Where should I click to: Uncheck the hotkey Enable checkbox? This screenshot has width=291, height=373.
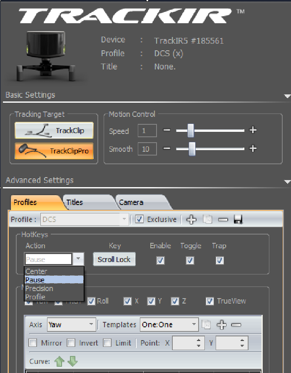pos(160,260)
